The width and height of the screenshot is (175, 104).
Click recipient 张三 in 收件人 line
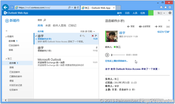[118, 47]
